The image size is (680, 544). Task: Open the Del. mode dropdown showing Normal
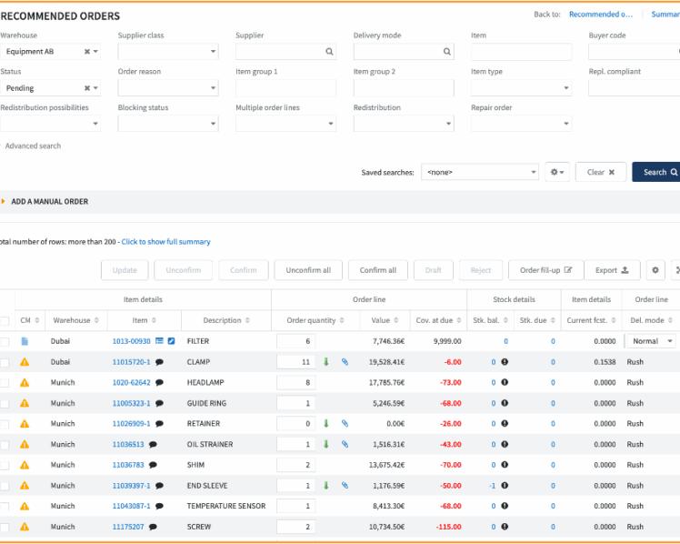651,341
